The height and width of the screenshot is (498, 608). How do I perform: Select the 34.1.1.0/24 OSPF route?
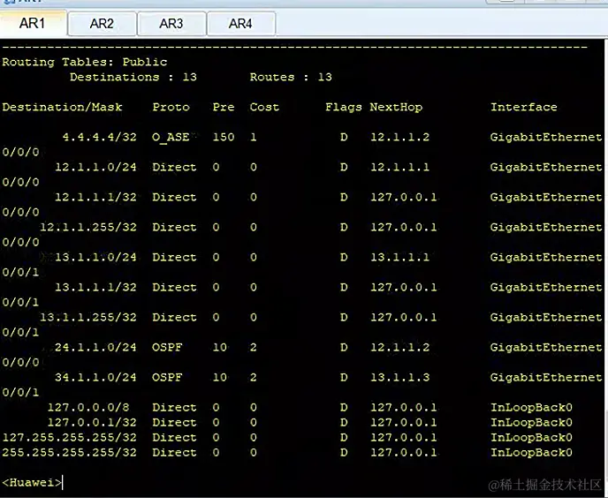[95, 377]
